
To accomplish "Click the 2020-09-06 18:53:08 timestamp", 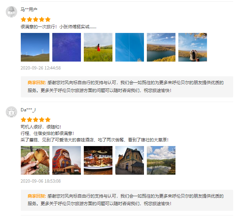I will (x=41, y=181).
